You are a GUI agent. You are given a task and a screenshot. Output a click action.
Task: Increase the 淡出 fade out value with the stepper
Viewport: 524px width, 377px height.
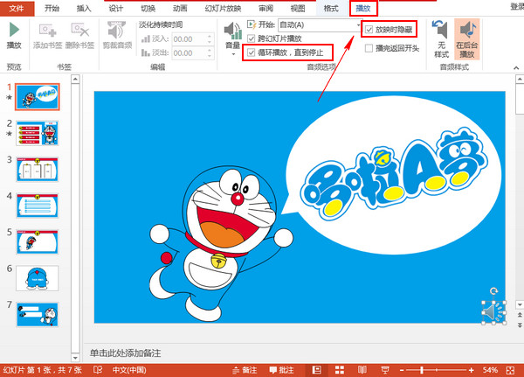[x=210, y=51]
